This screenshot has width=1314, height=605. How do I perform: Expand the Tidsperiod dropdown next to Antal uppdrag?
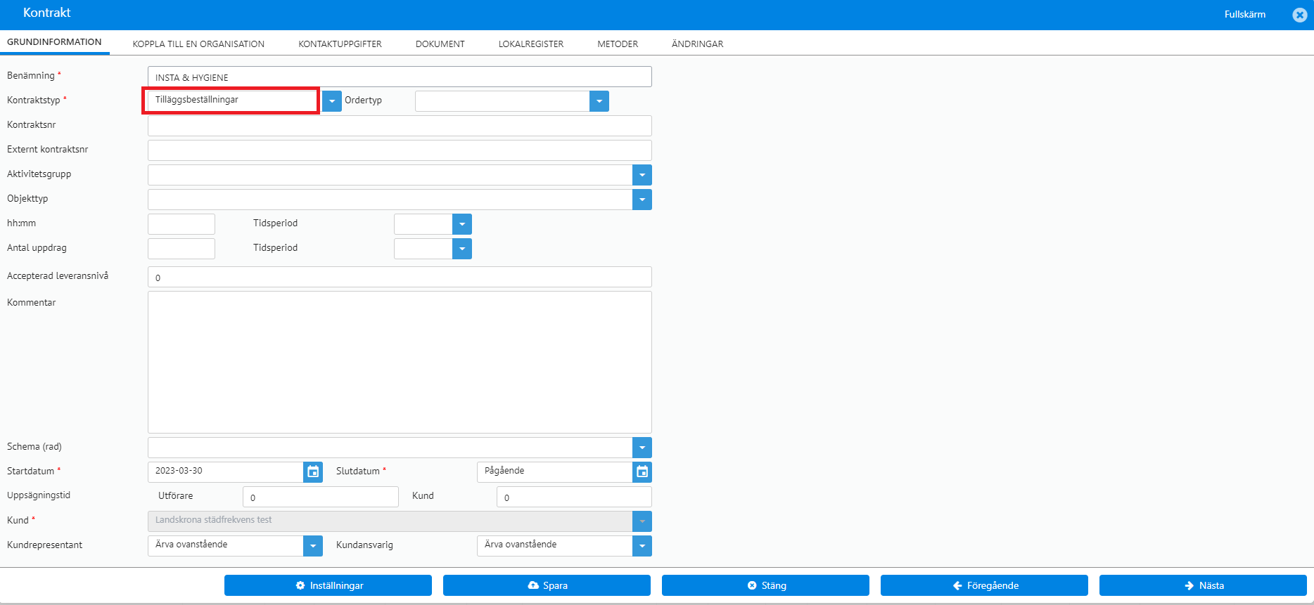click(x=462, y=249)
